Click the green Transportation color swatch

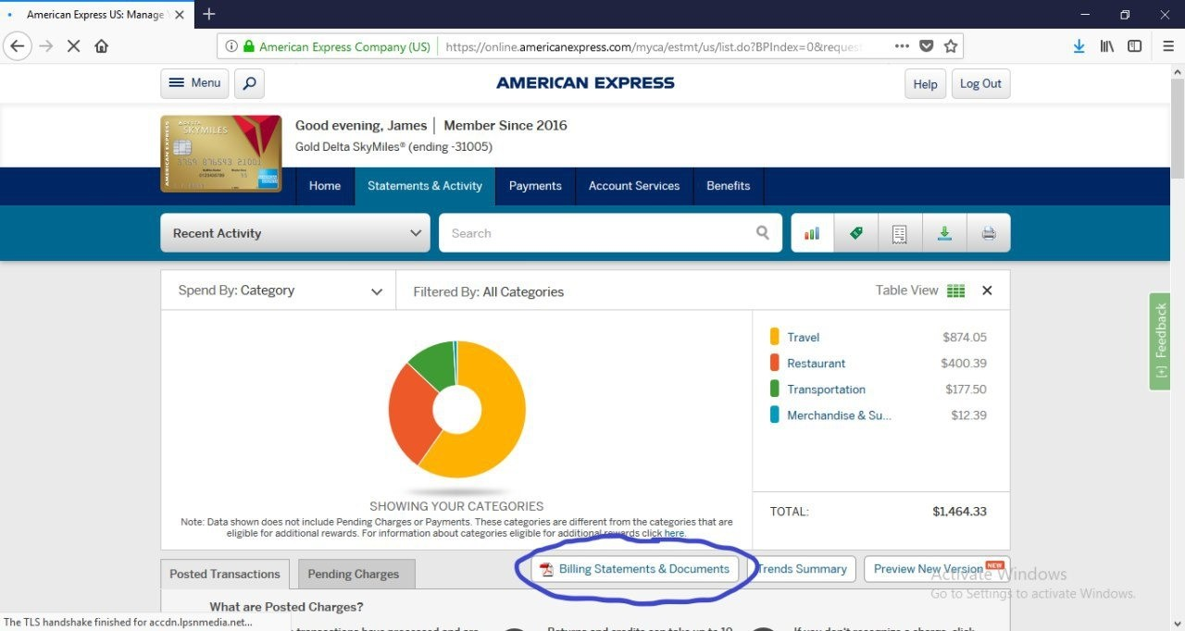[774, 389]
